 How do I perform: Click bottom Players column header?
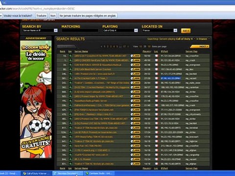(x=147, y=168)
